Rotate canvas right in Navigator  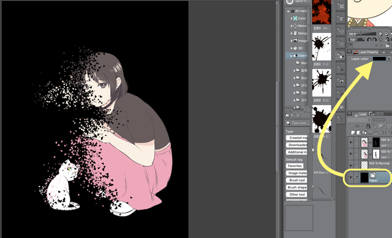pos(374,40)
